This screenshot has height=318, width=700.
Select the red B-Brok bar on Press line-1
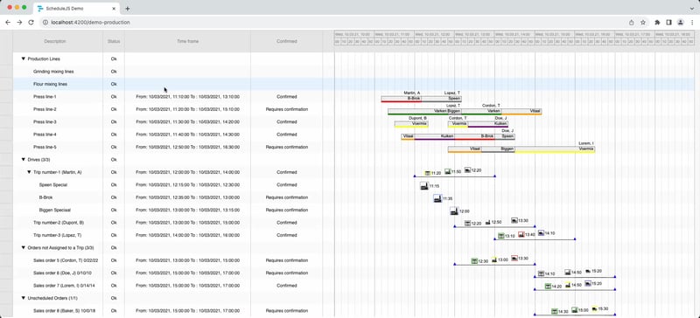tap(401, 99)
